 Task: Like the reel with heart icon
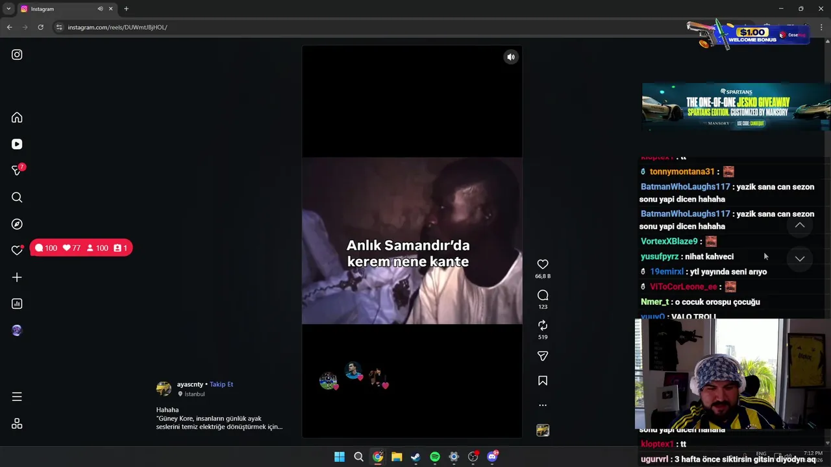(x=543, y=264)
